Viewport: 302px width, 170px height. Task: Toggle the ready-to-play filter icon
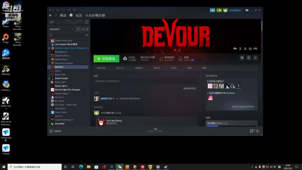pyautogui.click(x=87, y=29)
